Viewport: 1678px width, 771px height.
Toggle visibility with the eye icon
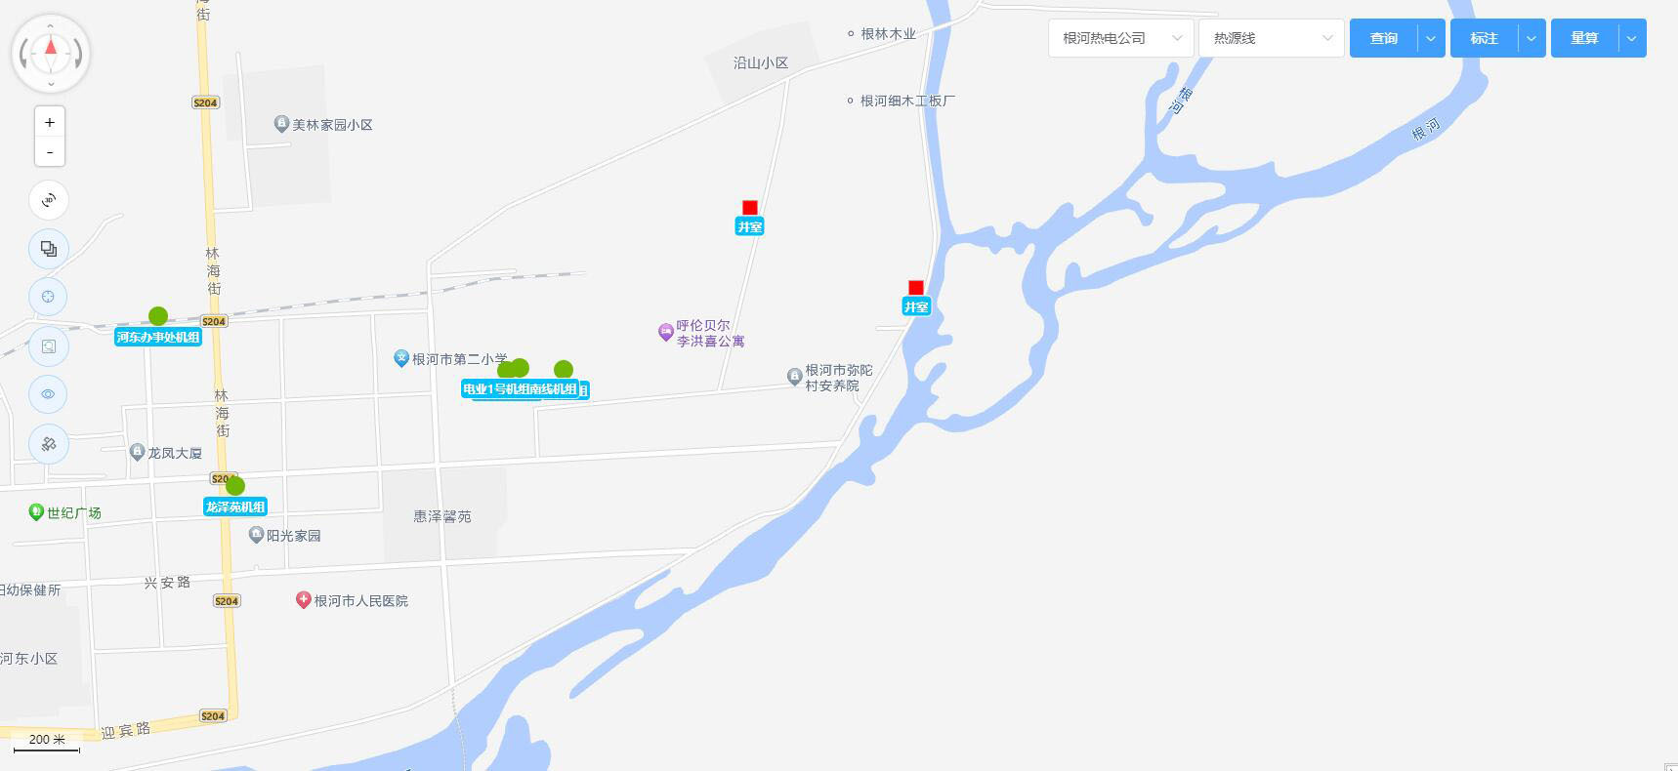49,394
